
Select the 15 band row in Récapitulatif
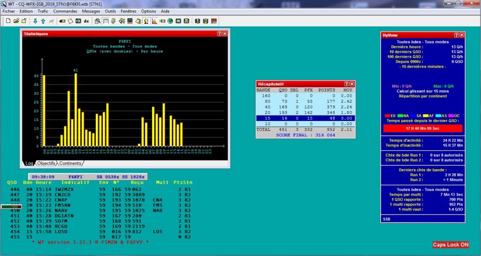pyautogui.click(x=305, y=118)
